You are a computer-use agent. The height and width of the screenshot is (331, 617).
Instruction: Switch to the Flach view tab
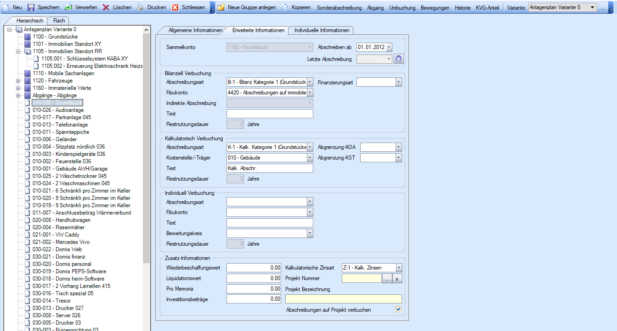coord(59,21)
